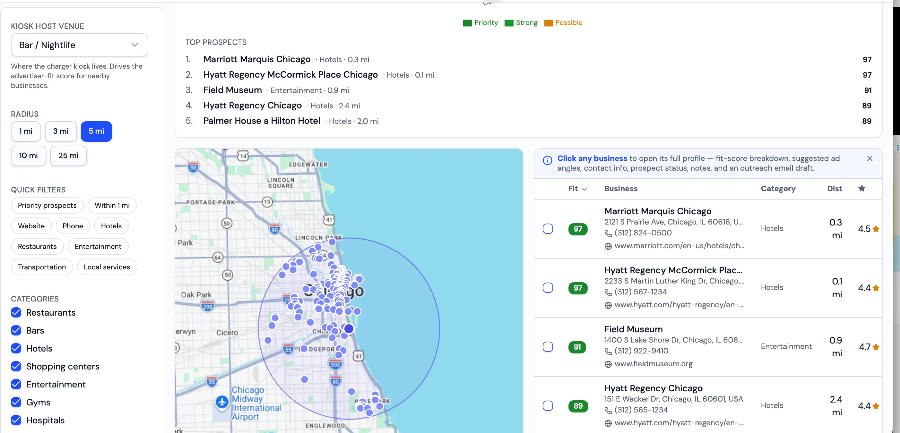
Task: Sort by the Business column header
Action: [621, 189]
